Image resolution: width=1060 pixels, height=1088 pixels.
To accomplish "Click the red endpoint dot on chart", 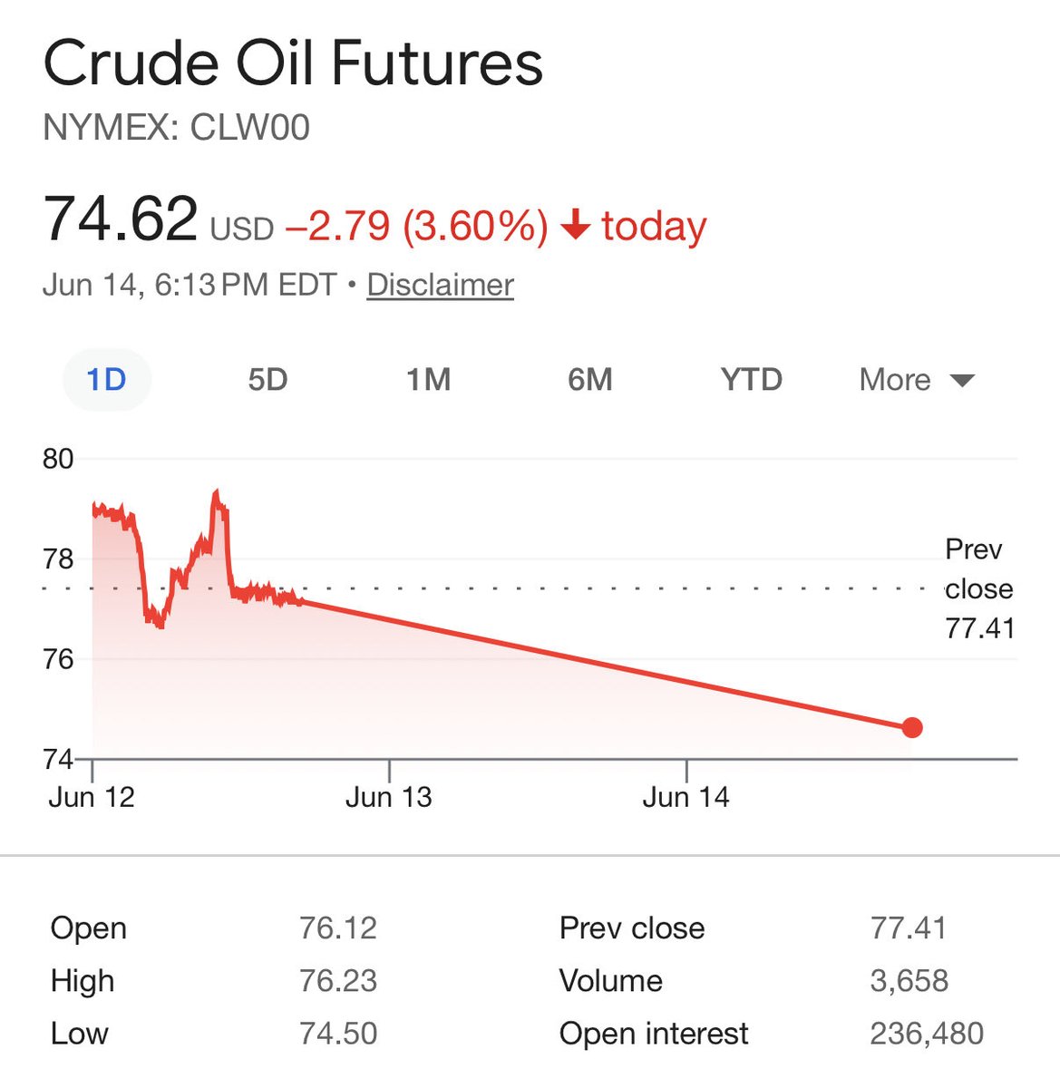I will point(912,727).
